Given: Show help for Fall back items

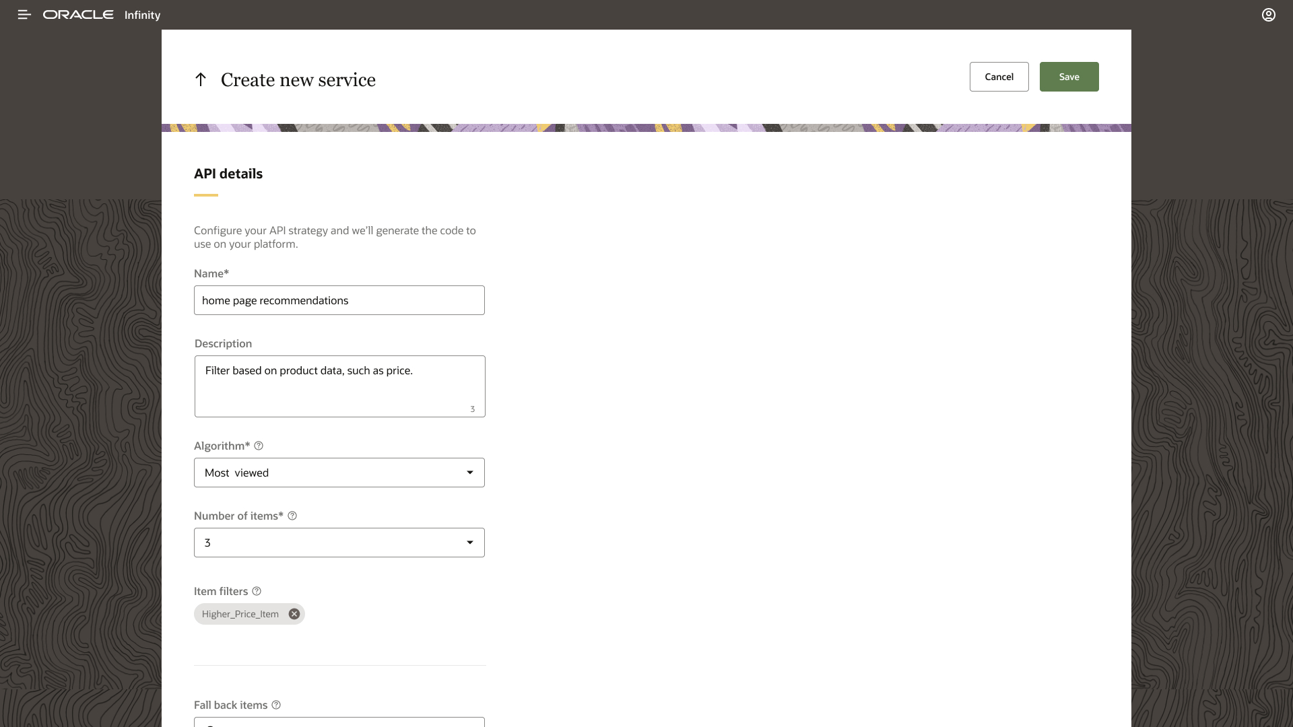Looking at the screenshot, I should 276,705.
